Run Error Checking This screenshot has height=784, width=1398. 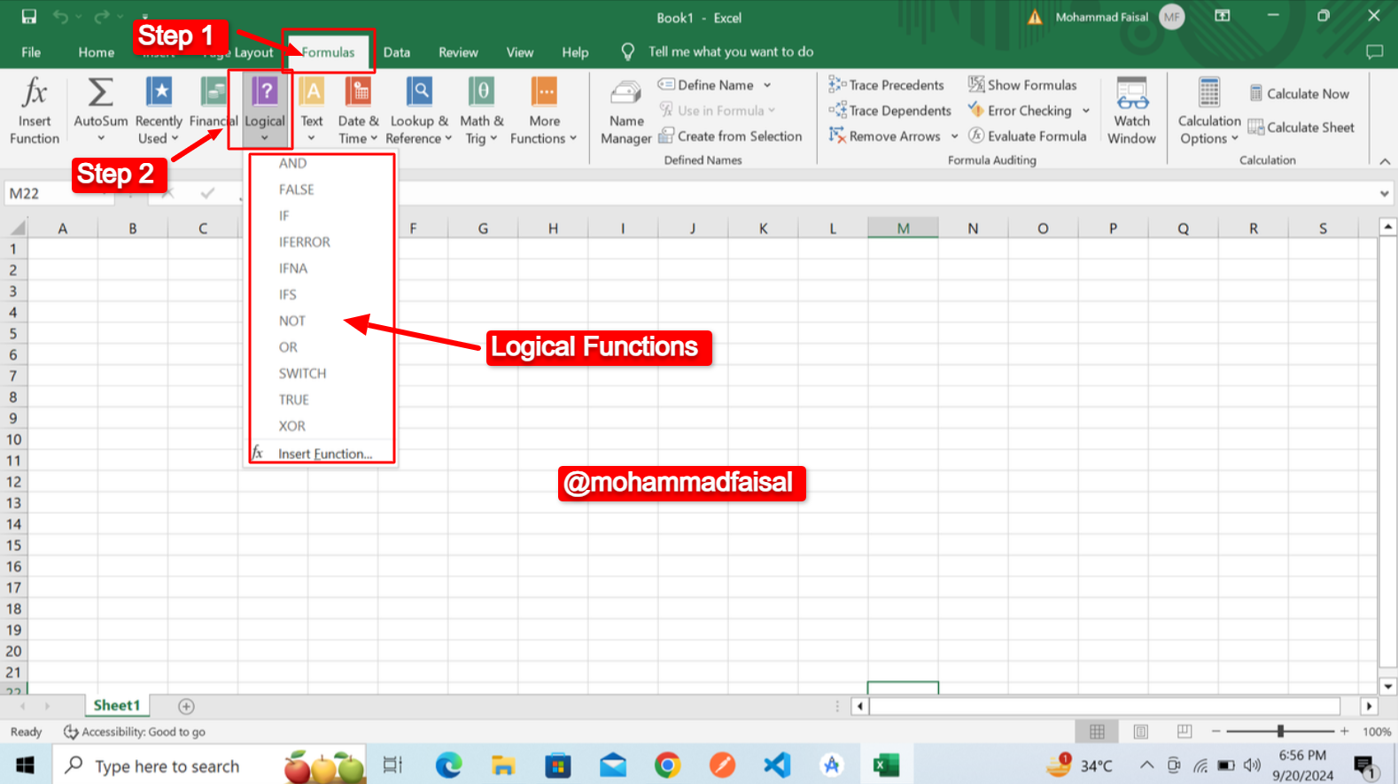point(1020,111)
